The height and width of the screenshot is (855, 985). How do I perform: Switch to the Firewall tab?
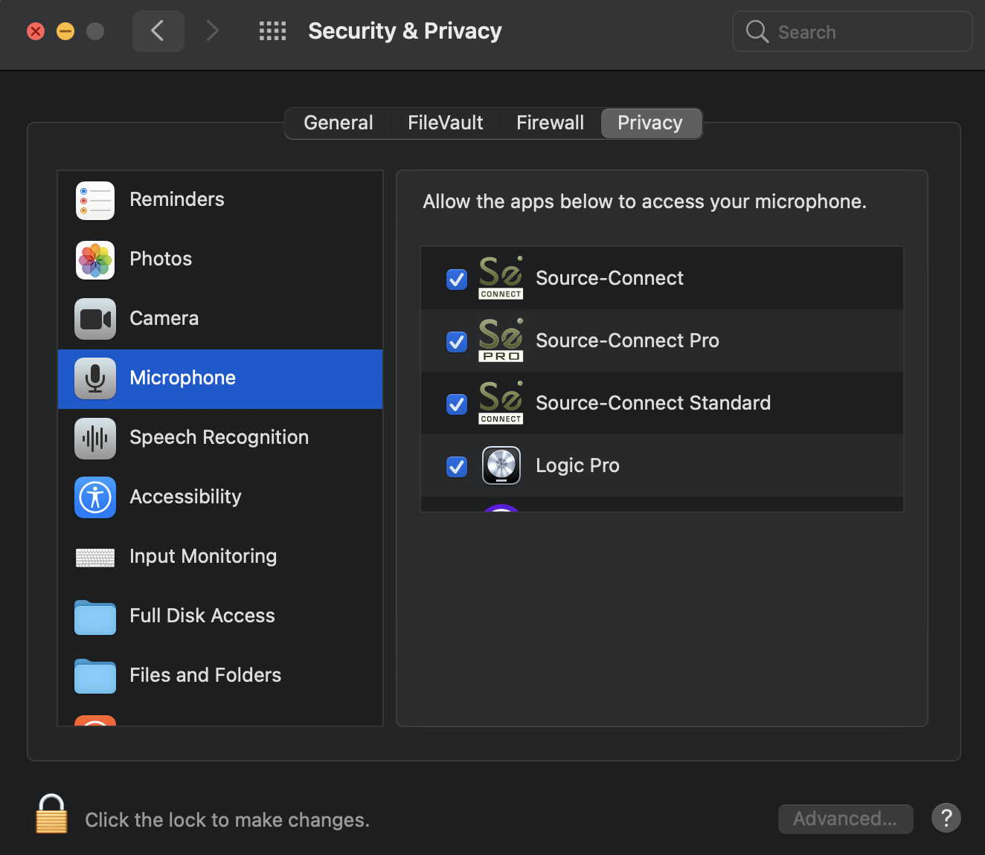coord(550,123)
